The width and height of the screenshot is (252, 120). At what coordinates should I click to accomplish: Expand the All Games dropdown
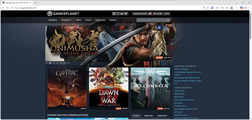66,20
